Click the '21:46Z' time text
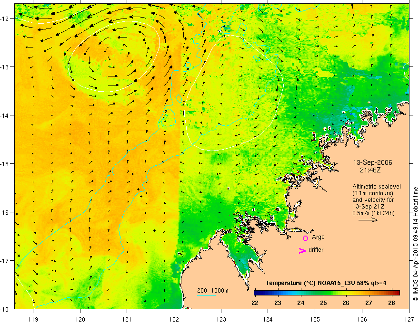The width and height of the screenshot is (419, 323). 370,170
